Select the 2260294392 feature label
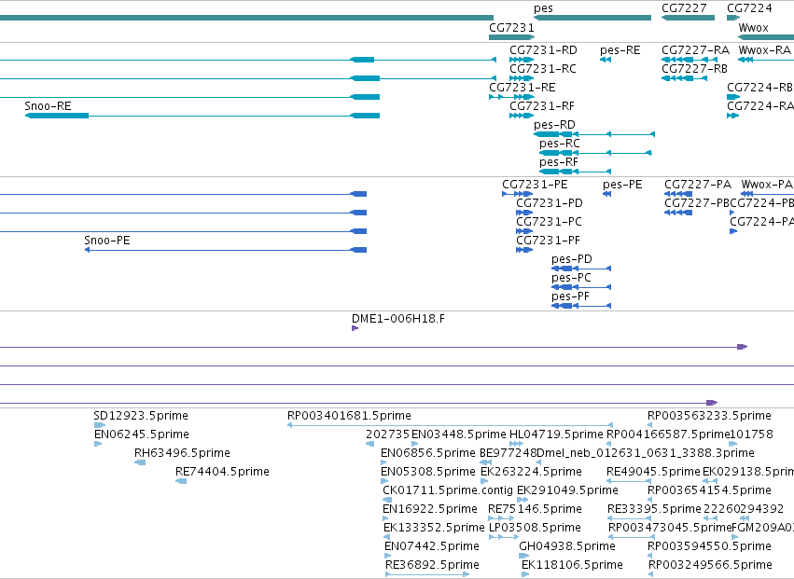The image size is (794, 579). coord(744,510)
